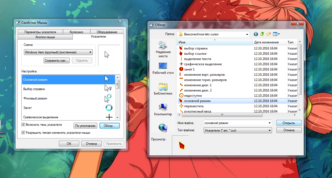Click Открыть button in Обзор dialog

(x=289, y=123)
